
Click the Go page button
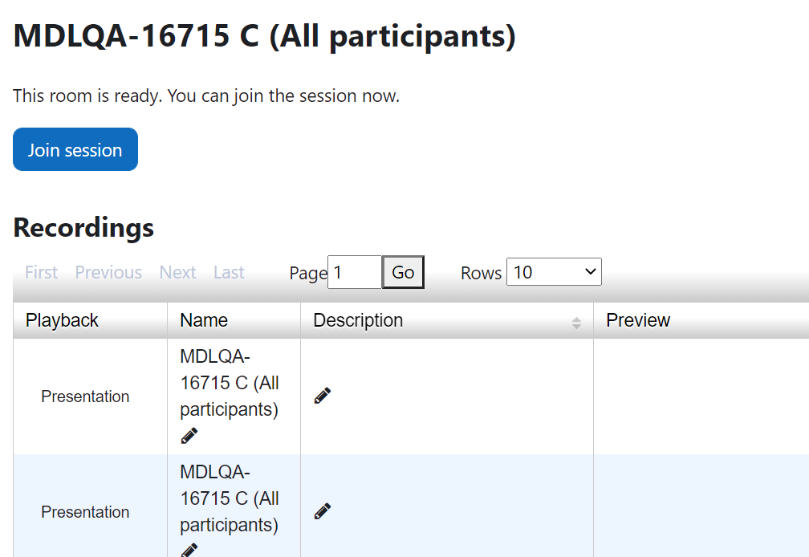point(403,272)
